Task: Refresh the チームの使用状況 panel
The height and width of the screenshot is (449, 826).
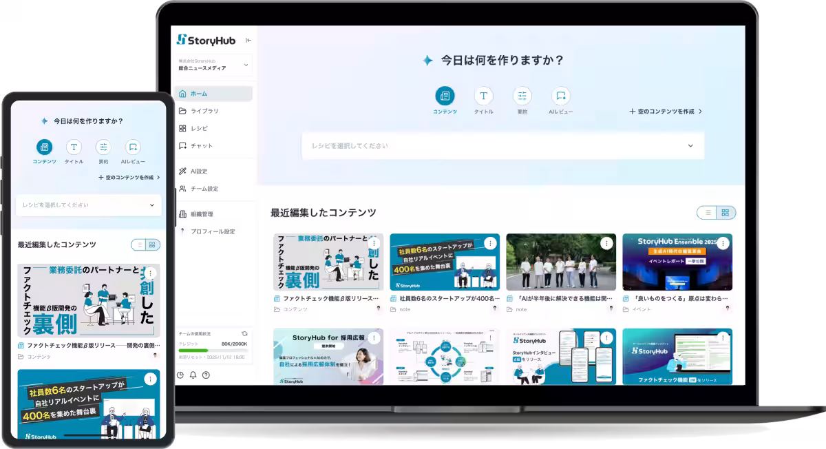Action: (244, 333)
